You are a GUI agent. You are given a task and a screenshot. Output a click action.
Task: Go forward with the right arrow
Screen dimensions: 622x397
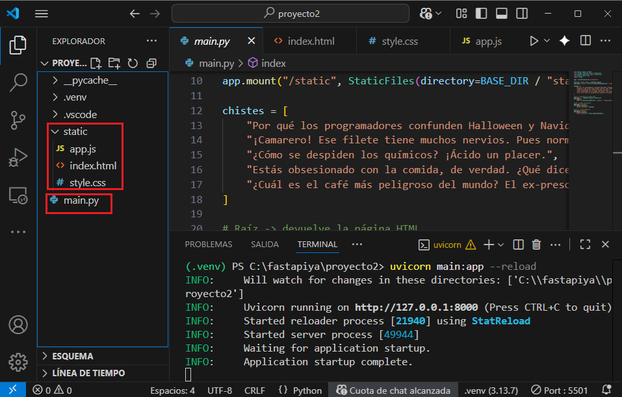click(x=155, y=14)
